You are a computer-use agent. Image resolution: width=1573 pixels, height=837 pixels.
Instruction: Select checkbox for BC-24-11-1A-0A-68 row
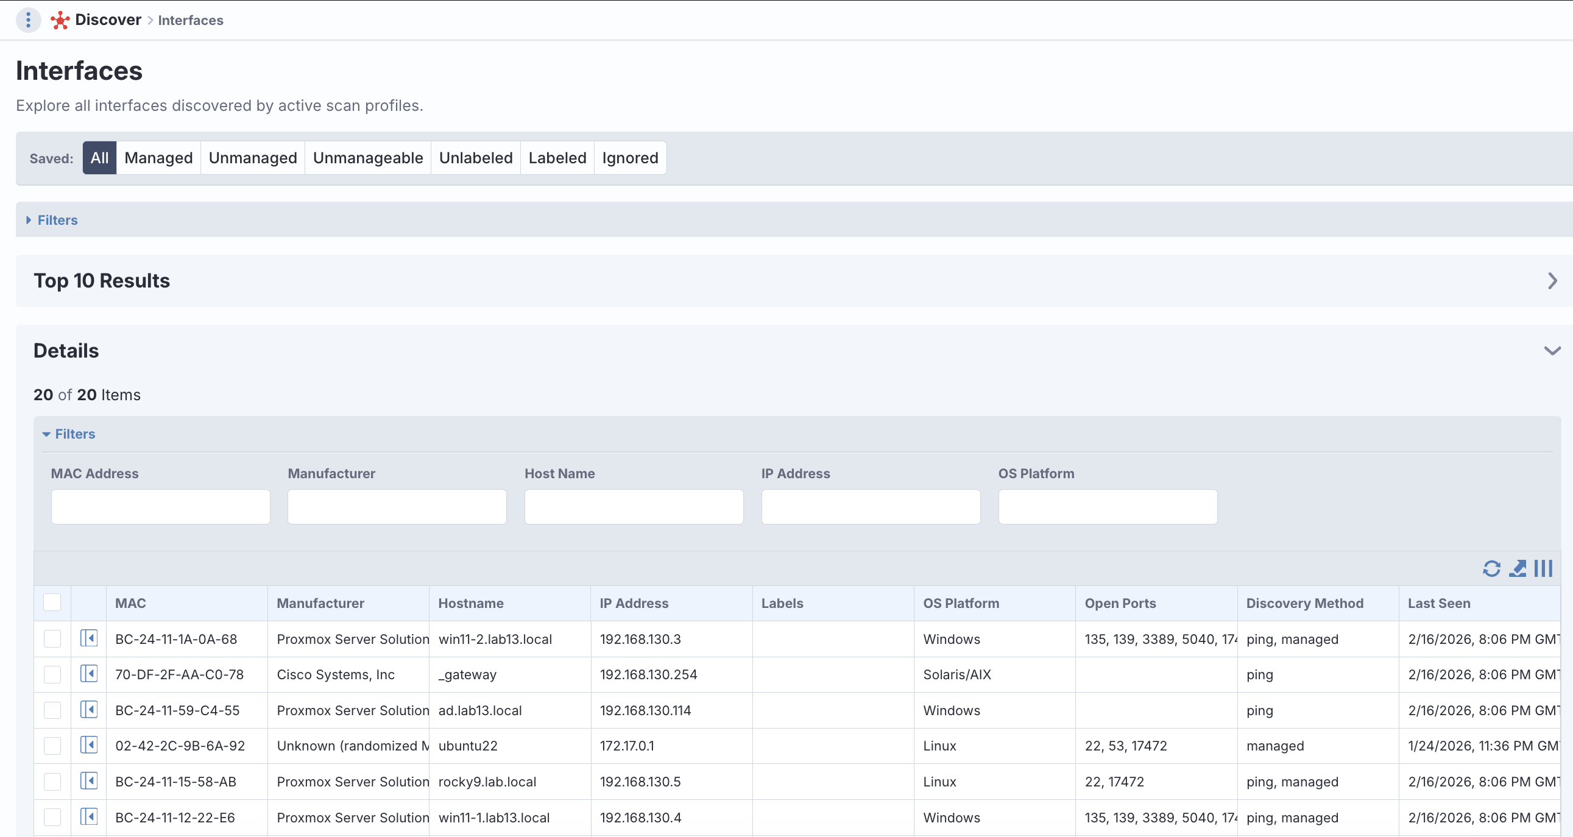pos(52,638)
